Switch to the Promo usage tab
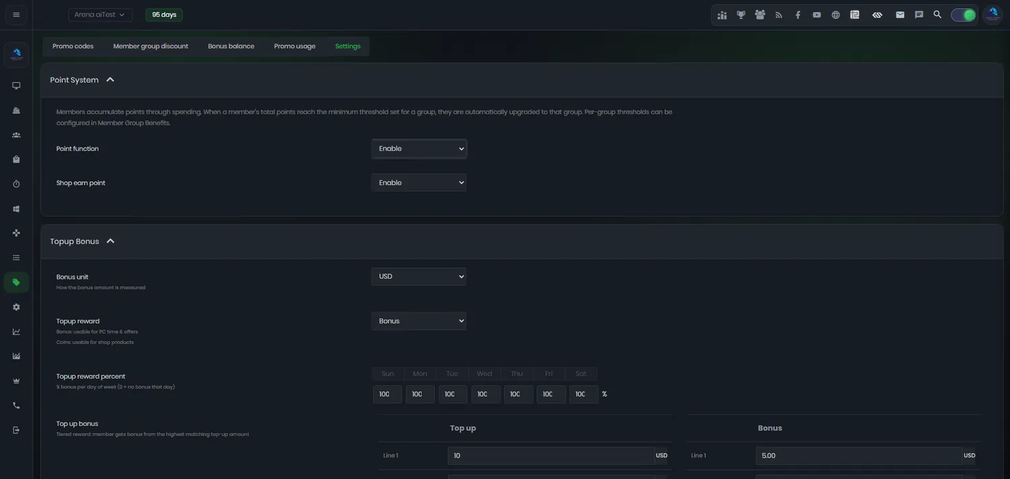1010x479 pixels. pos(295,46)
